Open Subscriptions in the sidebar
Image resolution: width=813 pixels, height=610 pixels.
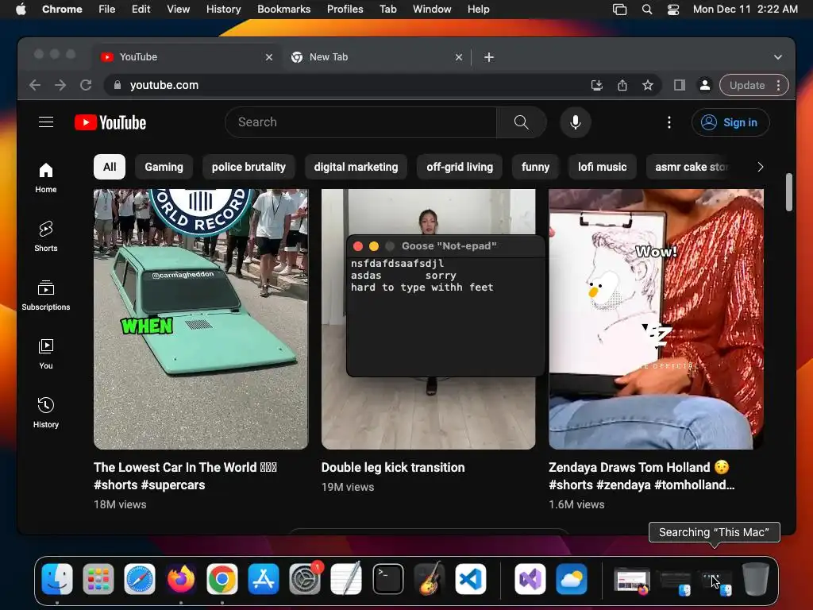tap(45, 295)
